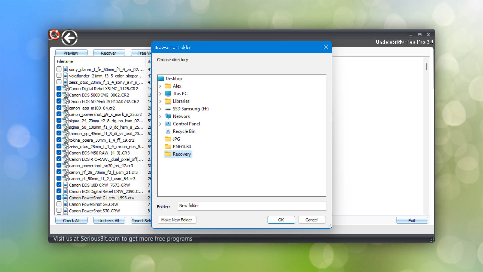The height and width of the screenshot is (272, 483).
Task: Cancel the Browse For Folder dialog
Action: point(312,220)
